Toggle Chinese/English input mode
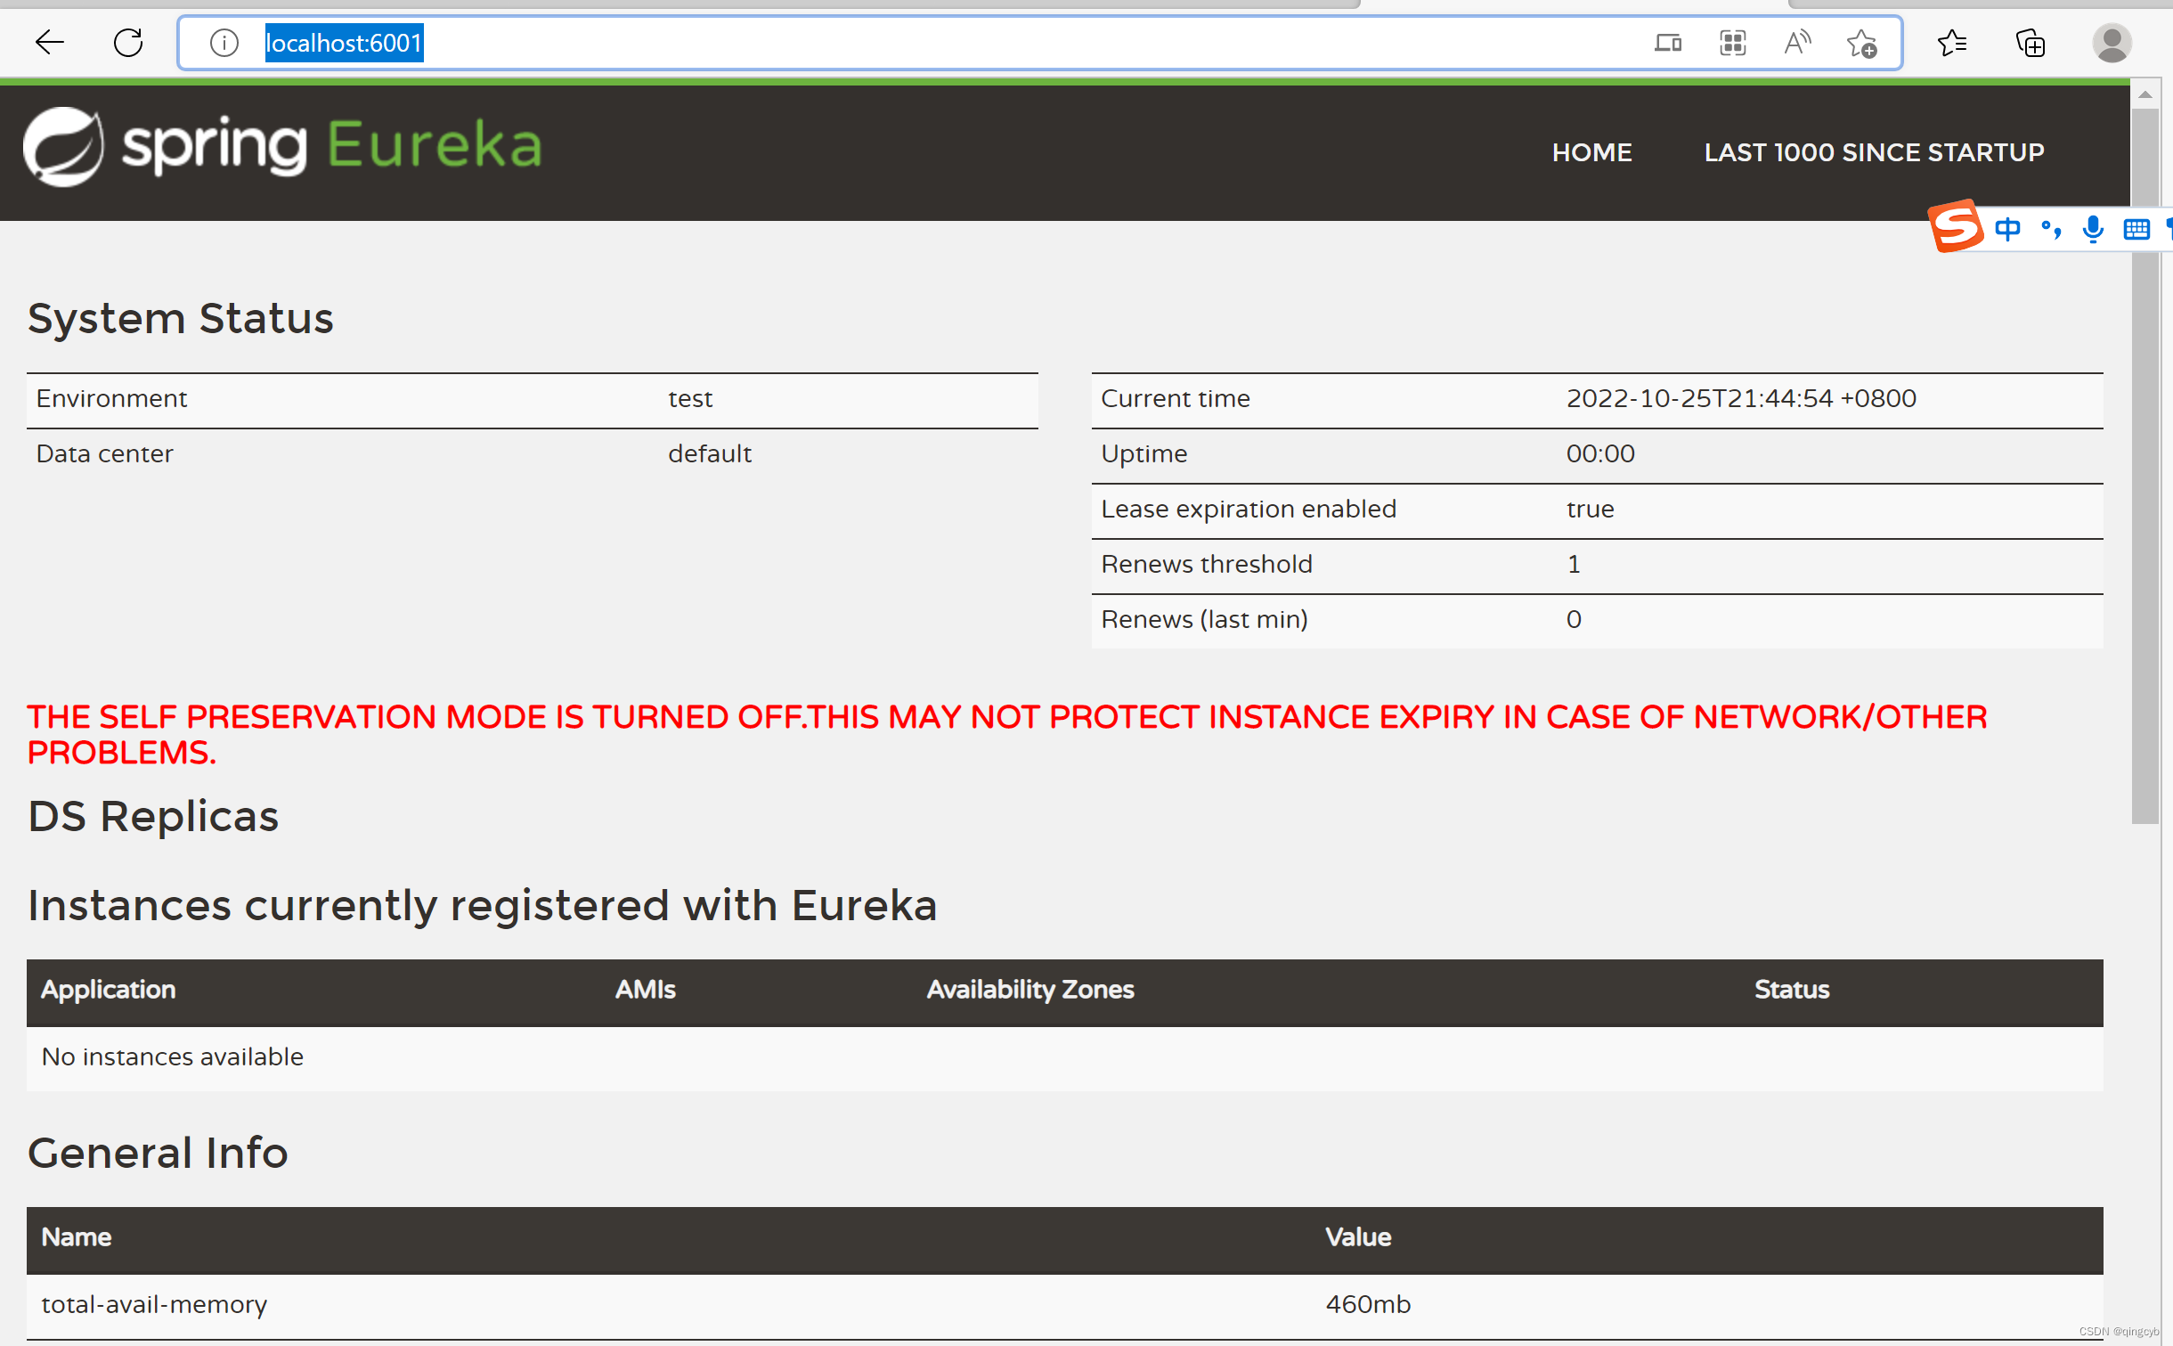The height and width of the screenshot is (1346, 2173). coord(2007,230)
